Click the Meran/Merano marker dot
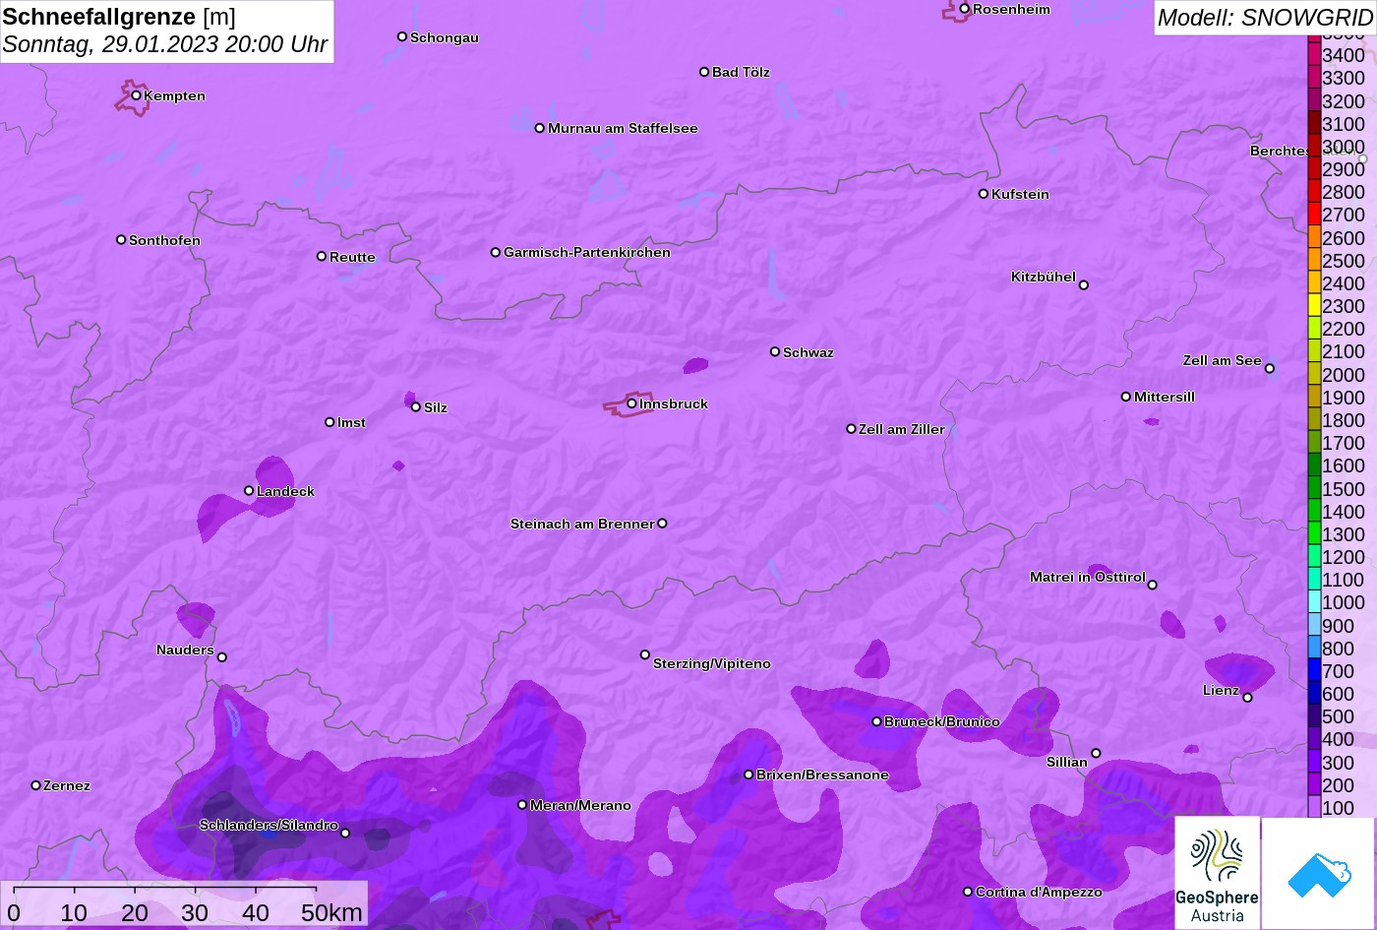The height and width of the screenshot is (930, 1377). coord(522,805)
